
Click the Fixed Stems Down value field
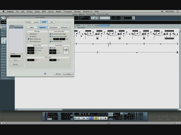(x=53, y=53)
